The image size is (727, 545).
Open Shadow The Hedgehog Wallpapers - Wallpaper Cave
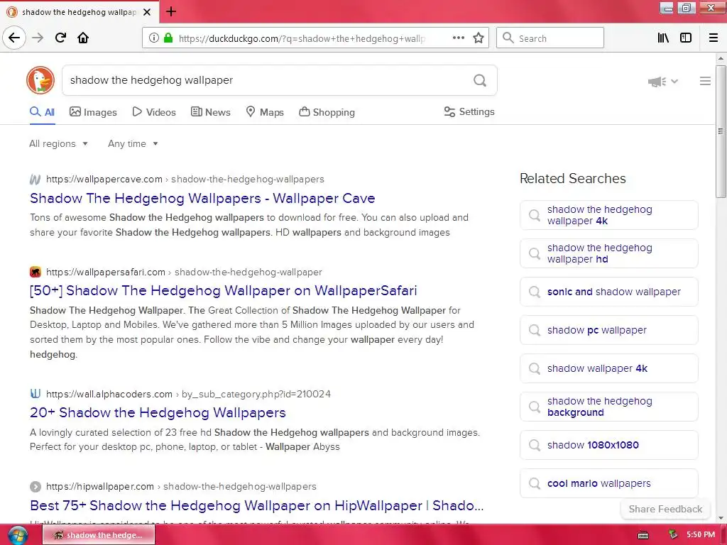pos(202,199)
